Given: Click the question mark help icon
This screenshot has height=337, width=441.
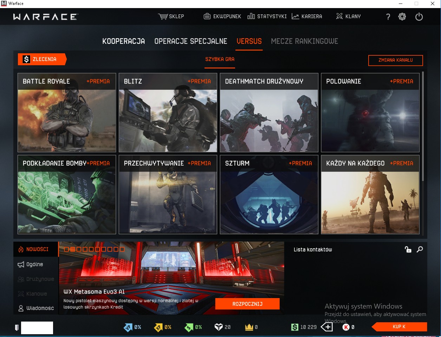Looking at the screenshot, I should 388,17.
